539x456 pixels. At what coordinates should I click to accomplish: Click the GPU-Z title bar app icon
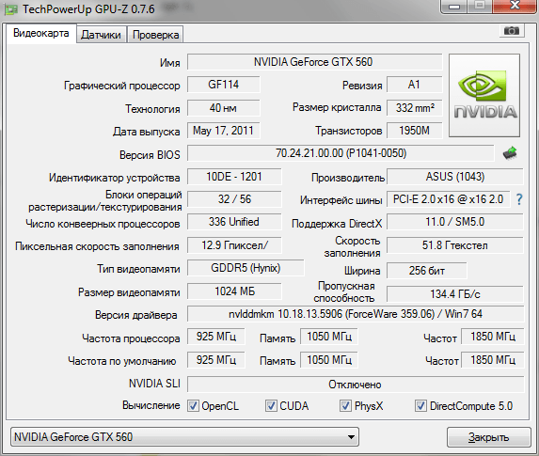(x=11, y=9)
